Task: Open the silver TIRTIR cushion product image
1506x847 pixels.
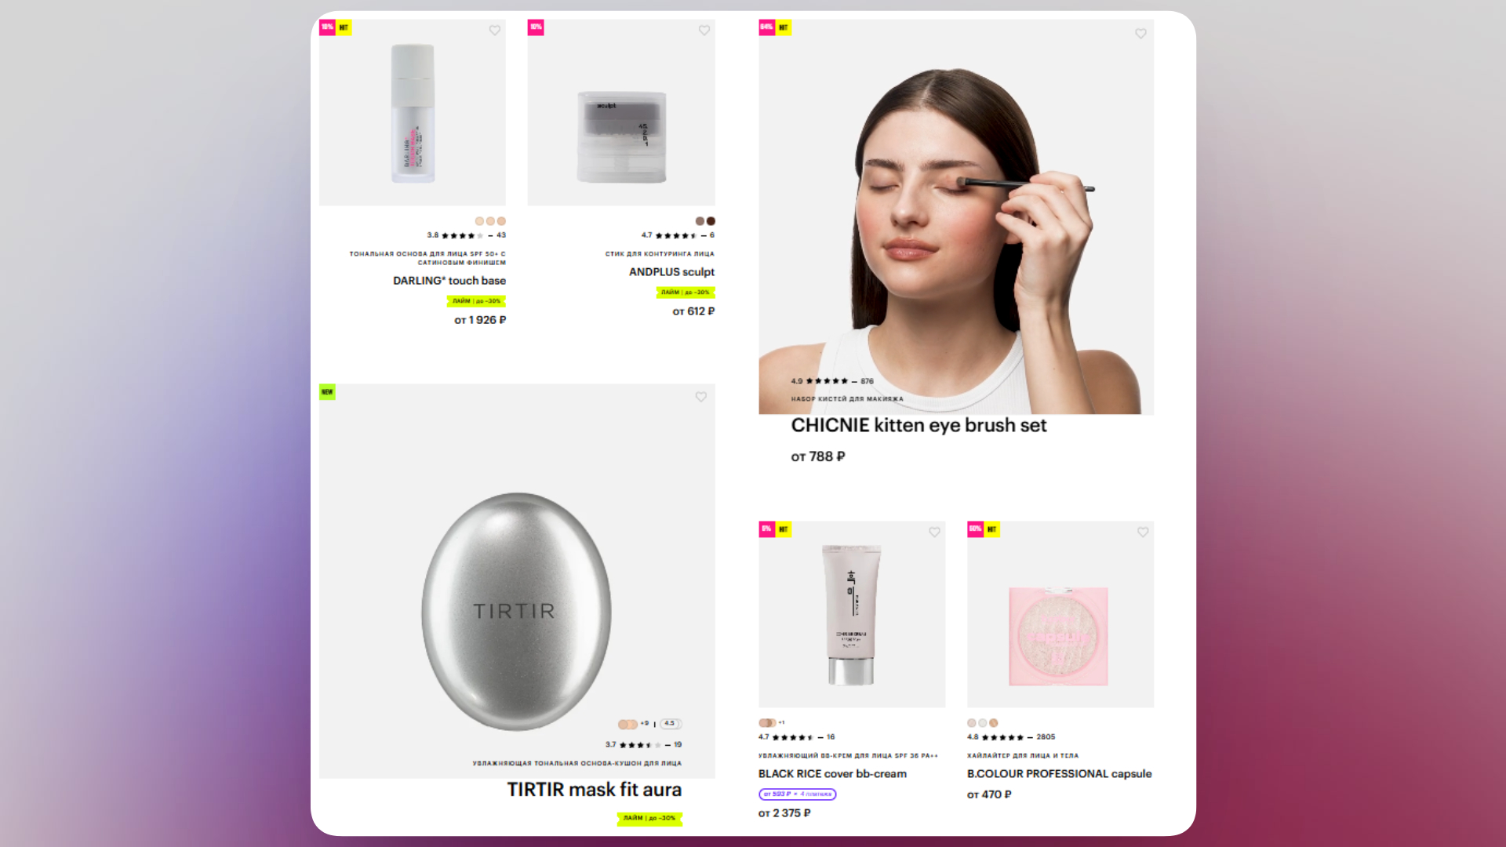Action: 516,612
